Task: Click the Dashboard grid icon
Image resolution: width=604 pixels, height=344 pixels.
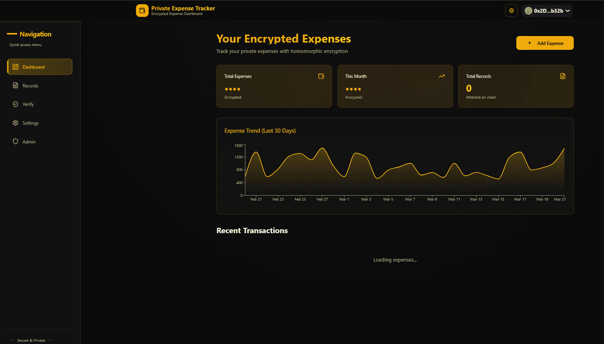Action: (x=15, y=67)
